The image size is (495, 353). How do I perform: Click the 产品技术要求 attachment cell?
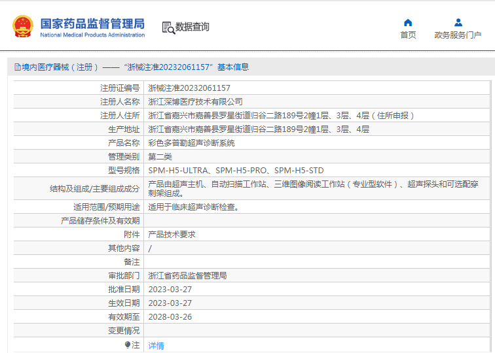pos(172,235)
